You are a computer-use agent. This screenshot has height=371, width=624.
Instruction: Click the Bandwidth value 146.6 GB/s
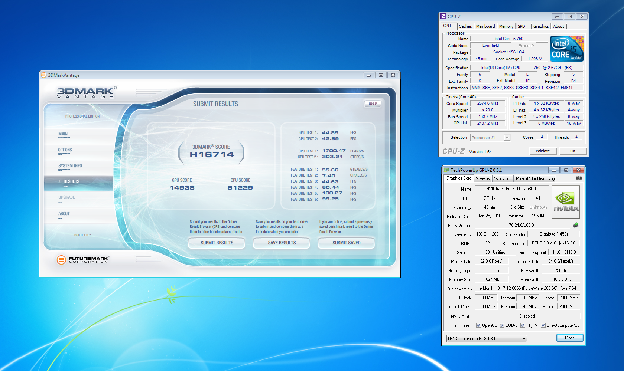click(x=560, y=279)
